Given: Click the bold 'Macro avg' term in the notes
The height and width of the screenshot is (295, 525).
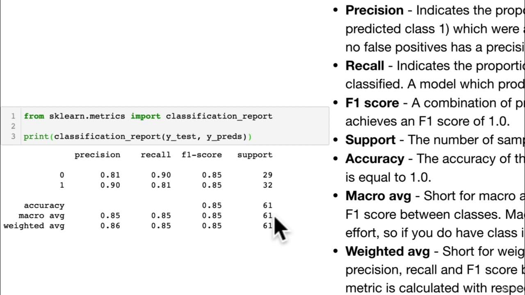Looking at the screenshot, I should click(x=378, y=196).
